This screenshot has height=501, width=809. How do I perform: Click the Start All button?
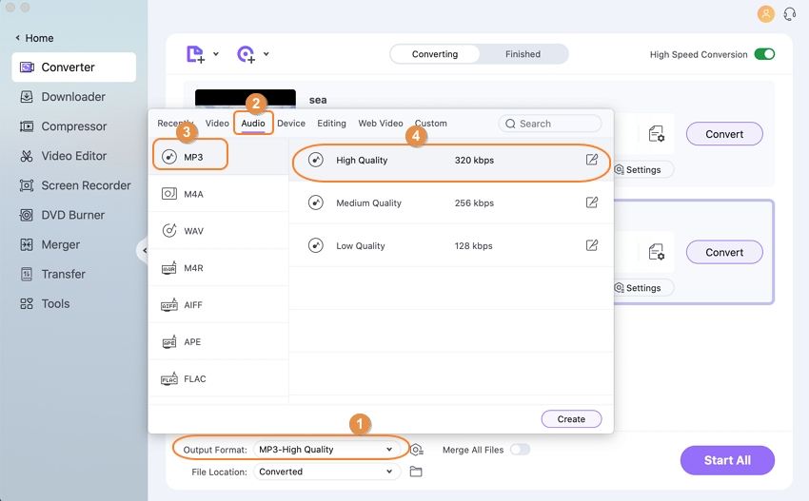727,460
